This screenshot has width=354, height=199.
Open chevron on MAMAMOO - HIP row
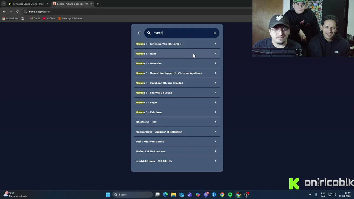point(215,122)
